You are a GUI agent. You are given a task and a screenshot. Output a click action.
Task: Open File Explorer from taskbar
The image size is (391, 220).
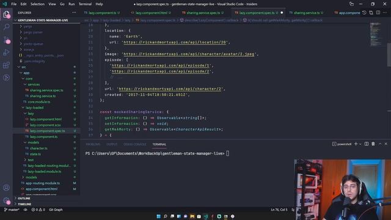192,216
